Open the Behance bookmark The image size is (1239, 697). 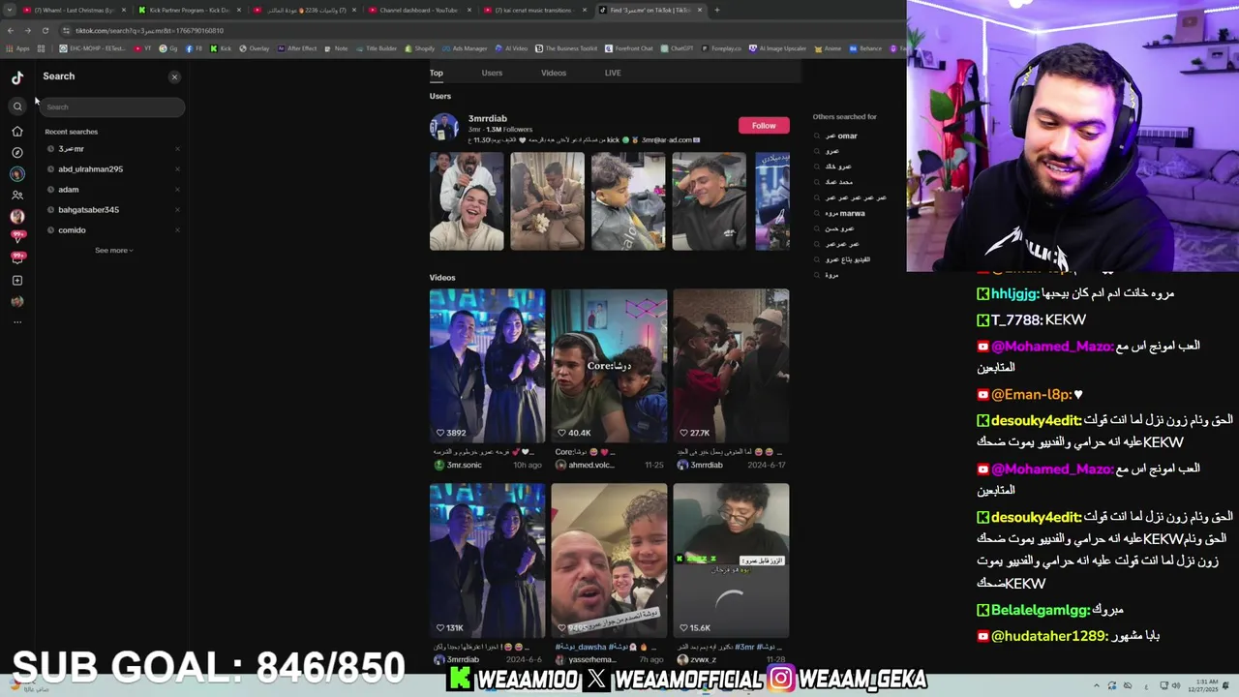[865, 48]
